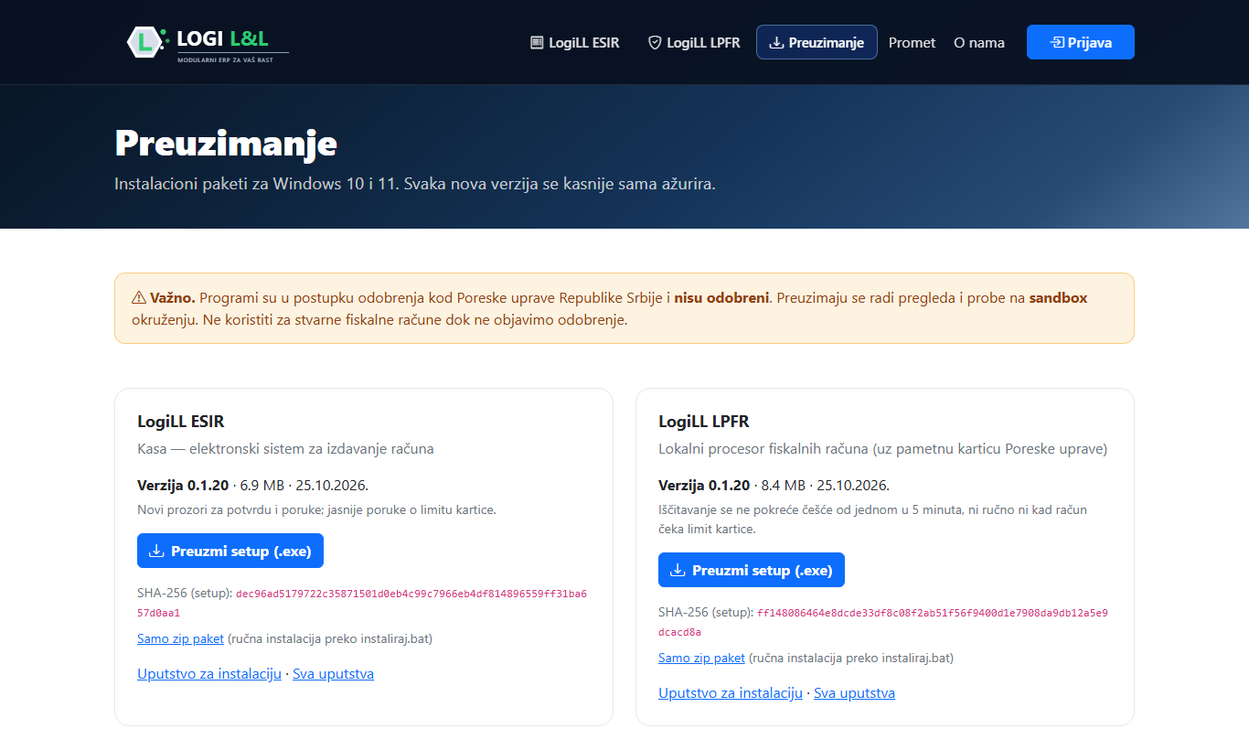This screenshot has height=750, width=1249.
Task: Open the LogiLL LPFR nav item
Action: 694,42
